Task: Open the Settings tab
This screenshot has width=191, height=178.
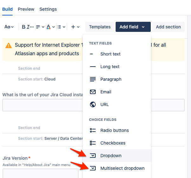Action: (x=48, y=9)
